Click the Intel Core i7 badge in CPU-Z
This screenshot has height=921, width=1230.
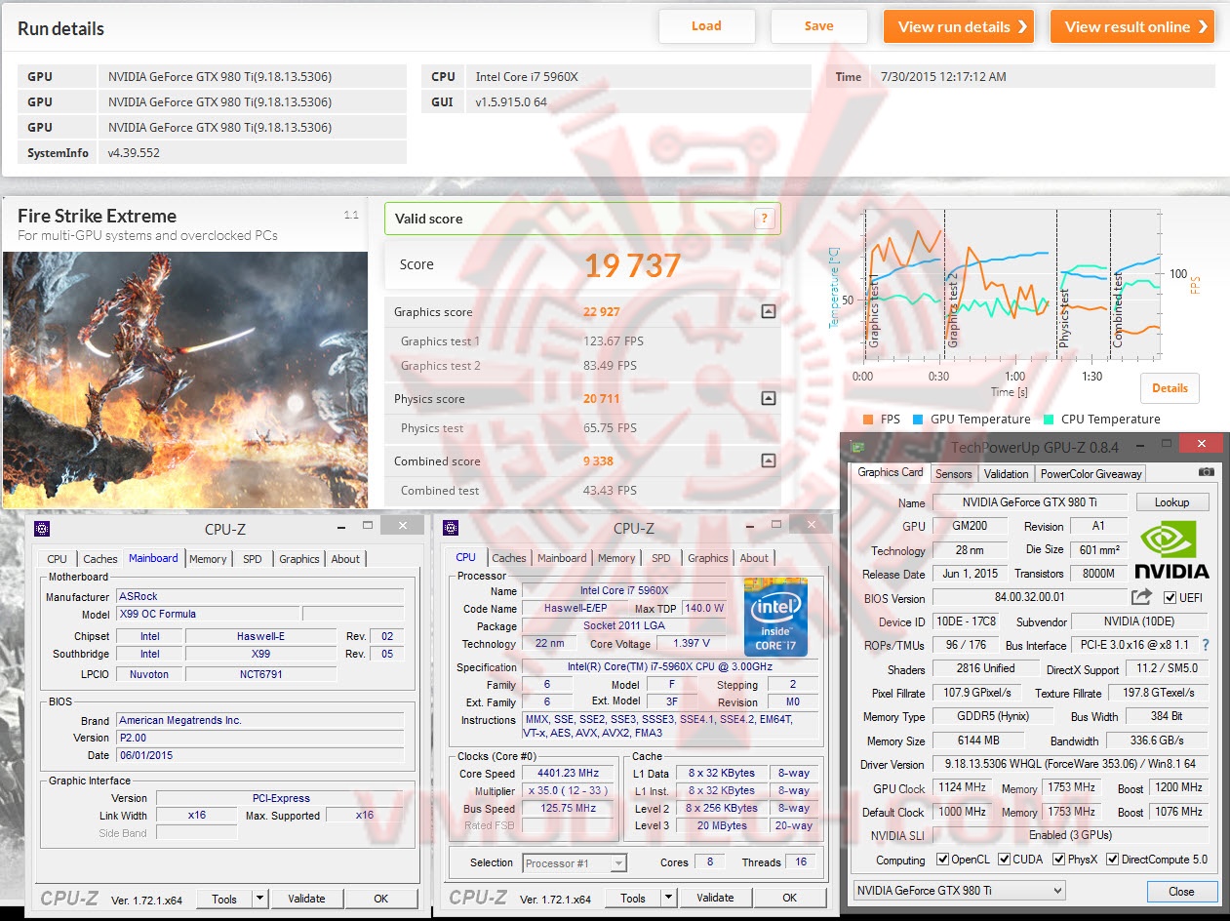point(775,617)
